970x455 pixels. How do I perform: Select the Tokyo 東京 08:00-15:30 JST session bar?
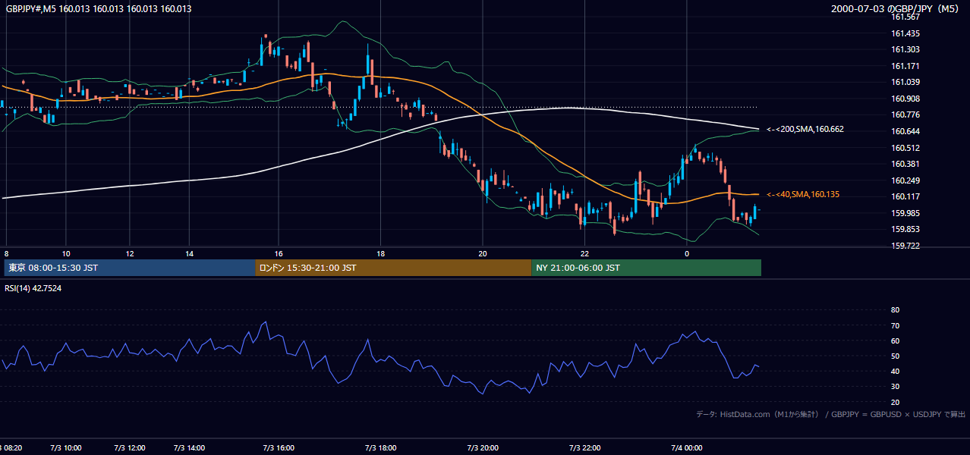[x=129, y=268]
